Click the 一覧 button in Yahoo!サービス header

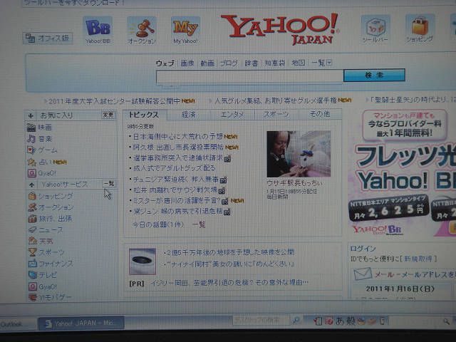click(x=109, y=184)
